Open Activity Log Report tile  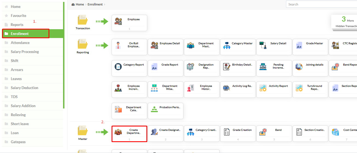[238, 90]
